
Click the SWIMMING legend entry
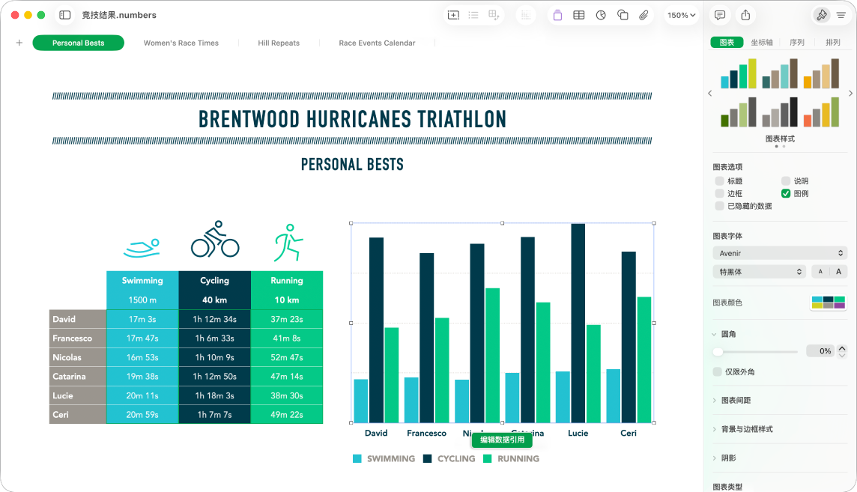[384, 459]
